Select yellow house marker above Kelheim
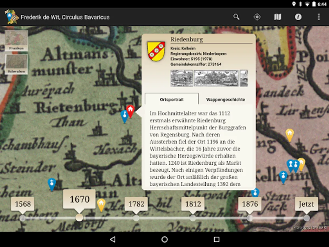 point(290,135)
